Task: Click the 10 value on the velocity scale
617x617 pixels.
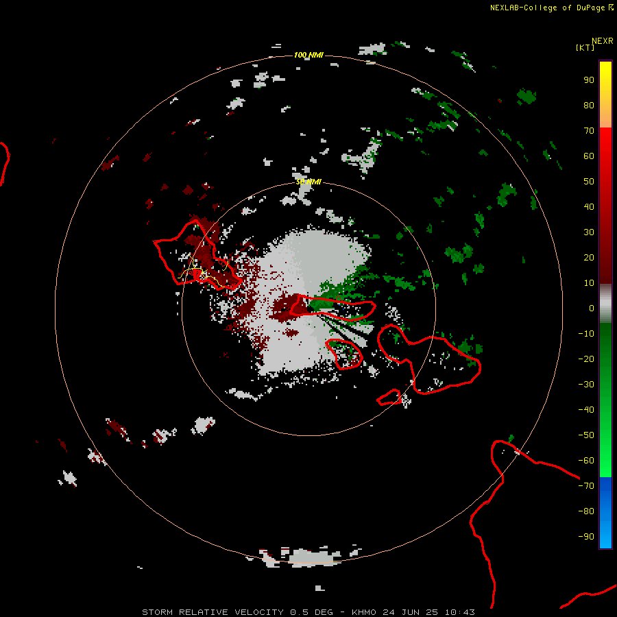Action: (589, 283)
